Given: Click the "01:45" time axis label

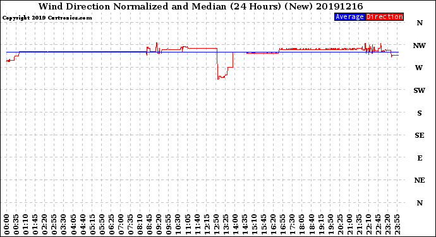Looking at the screenshot, I should 35,224.
